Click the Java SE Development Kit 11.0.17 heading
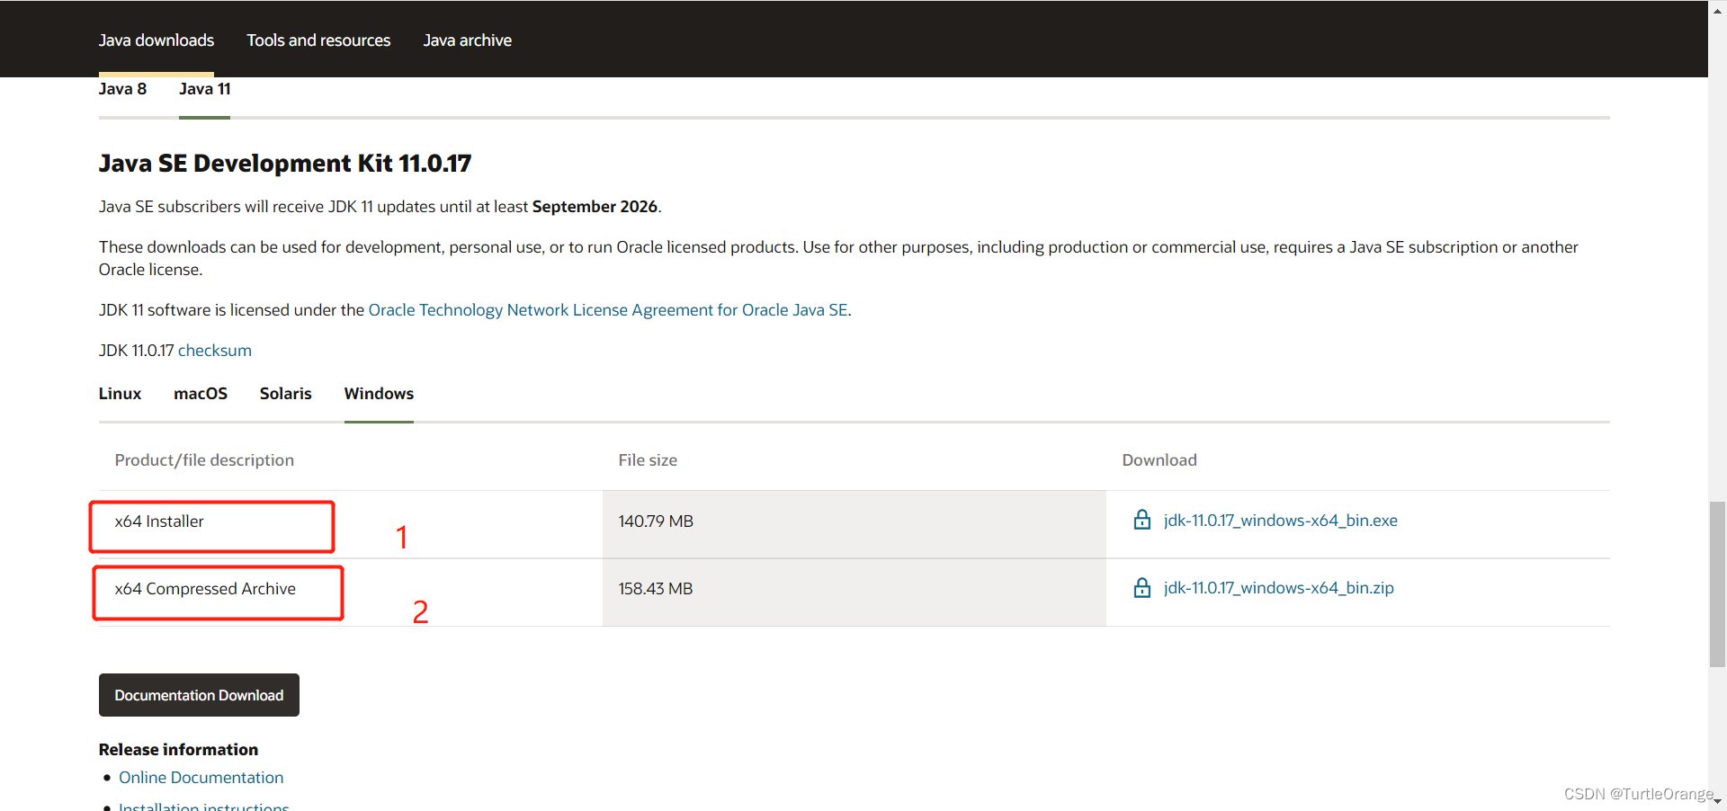 coord(285,164)
